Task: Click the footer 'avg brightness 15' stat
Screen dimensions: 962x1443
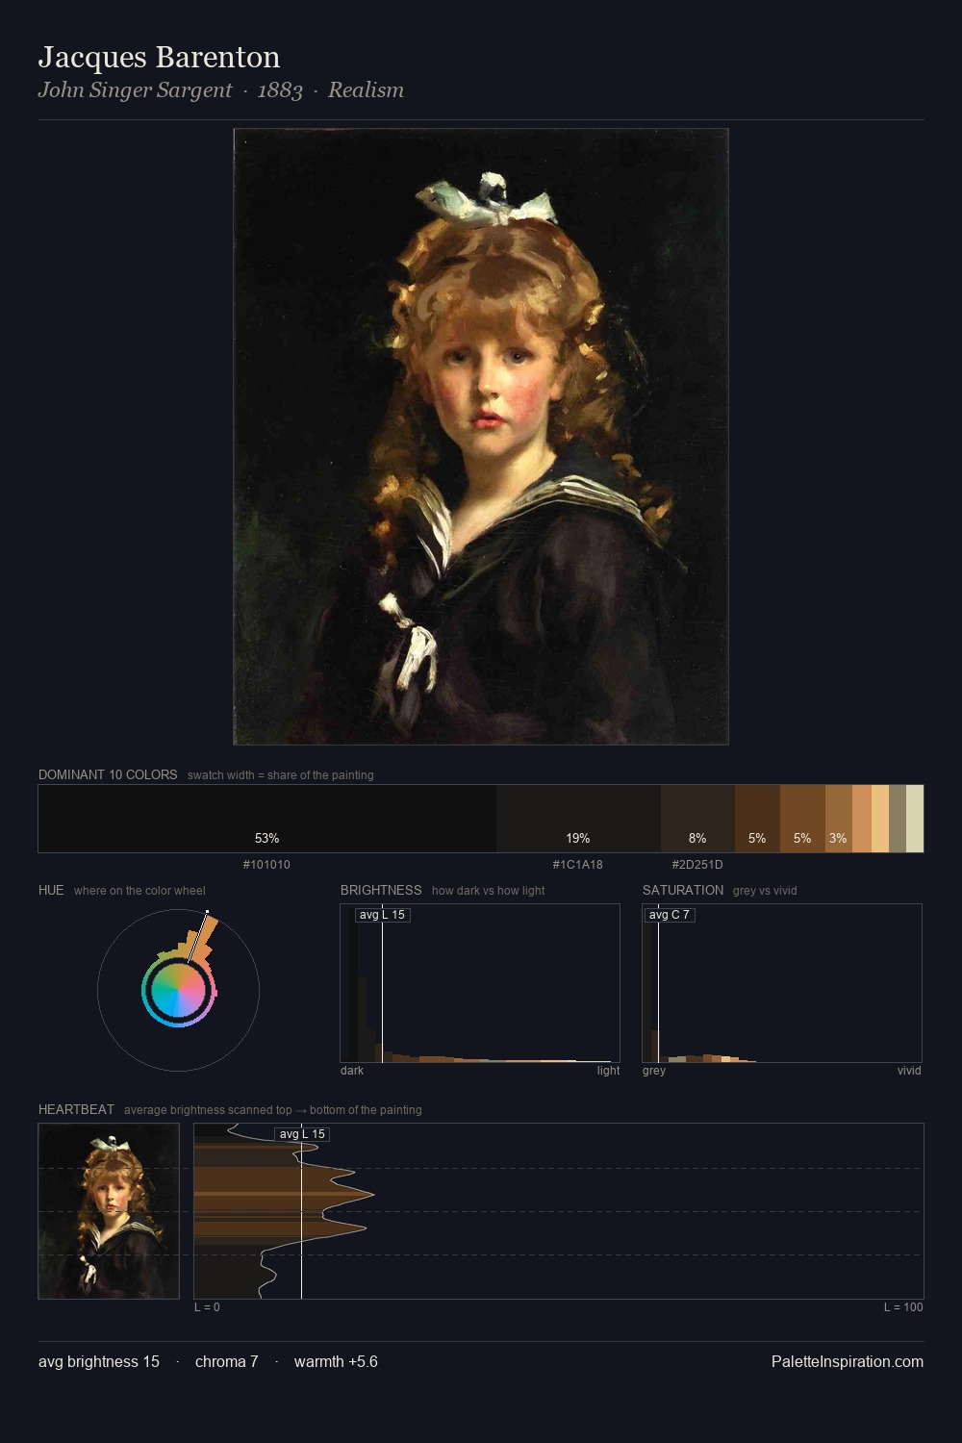Action: [x=99, y=1361]
